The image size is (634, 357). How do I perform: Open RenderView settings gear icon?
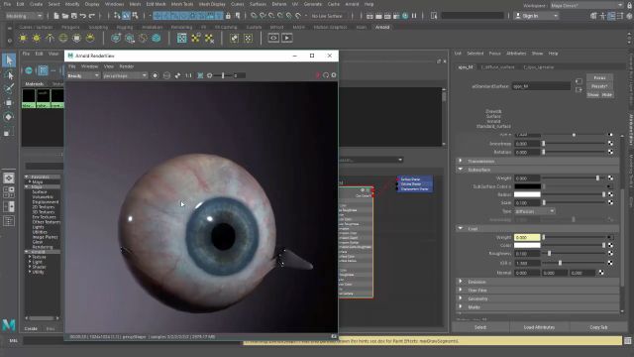(334, 75)
